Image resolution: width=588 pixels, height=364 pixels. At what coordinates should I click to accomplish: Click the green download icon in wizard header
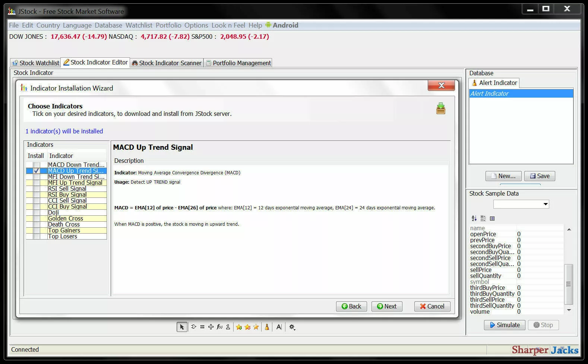(x=441, y=108)
